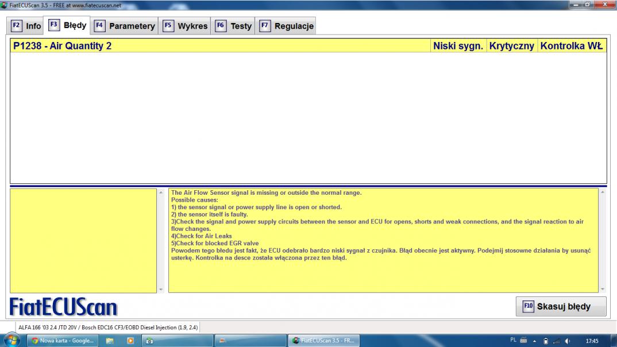Click the FiatECUScan 3.5 taskbar button
Image resolution: width=617 pixels, height=347 pixels.
[x=324, y=341]
